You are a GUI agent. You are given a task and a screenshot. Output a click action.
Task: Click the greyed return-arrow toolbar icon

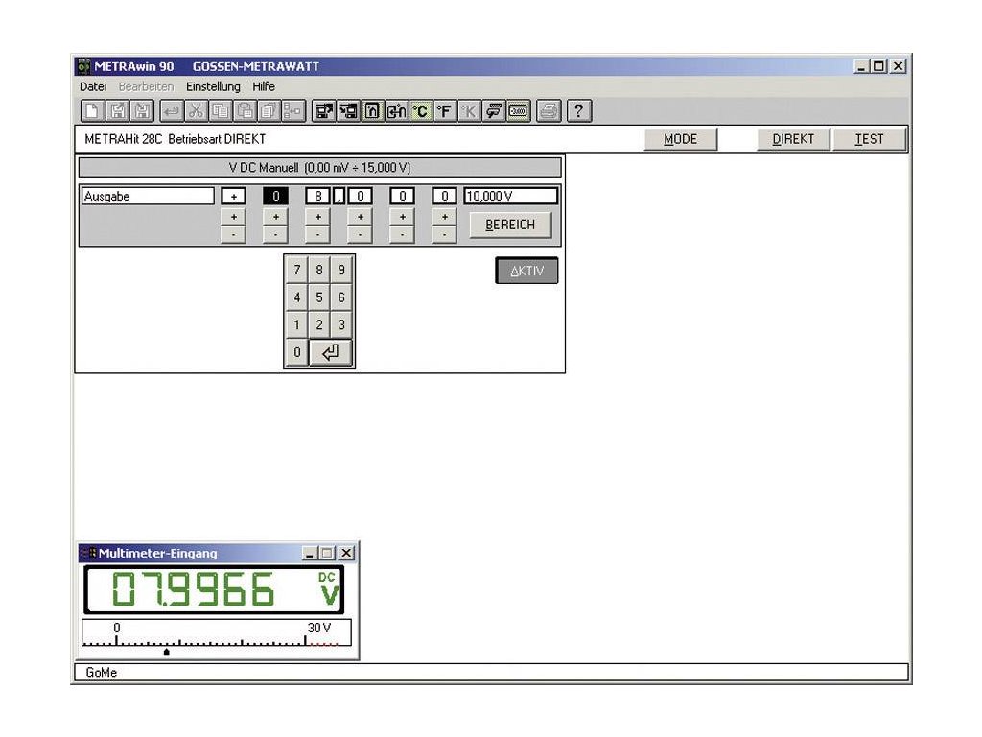(171, 111)
